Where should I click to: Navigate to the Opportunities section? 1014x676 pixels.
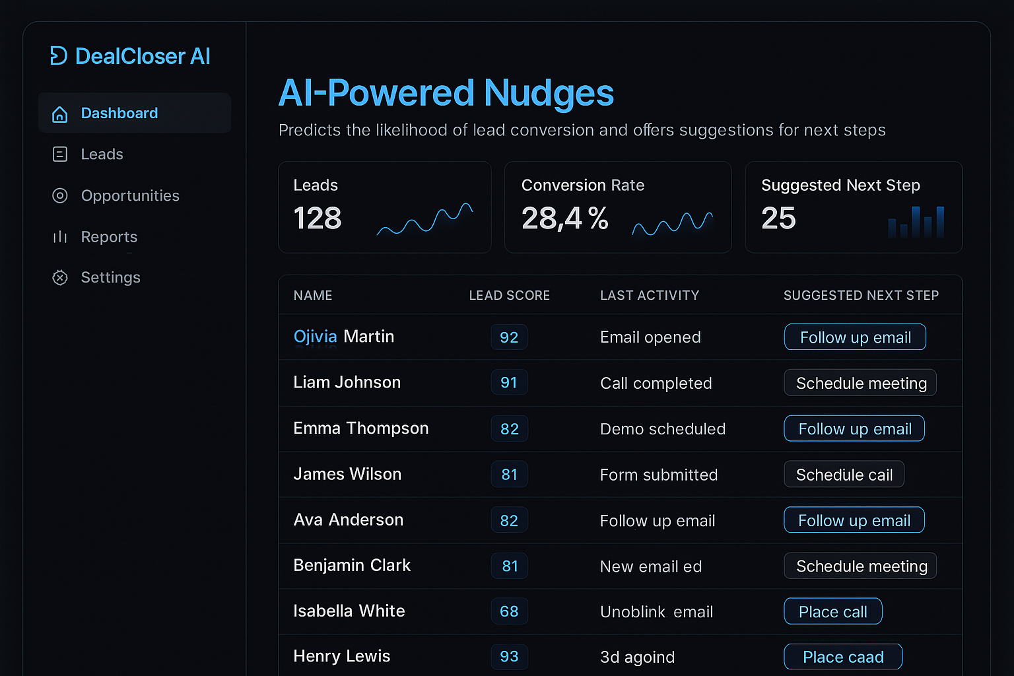click(130, 195)
